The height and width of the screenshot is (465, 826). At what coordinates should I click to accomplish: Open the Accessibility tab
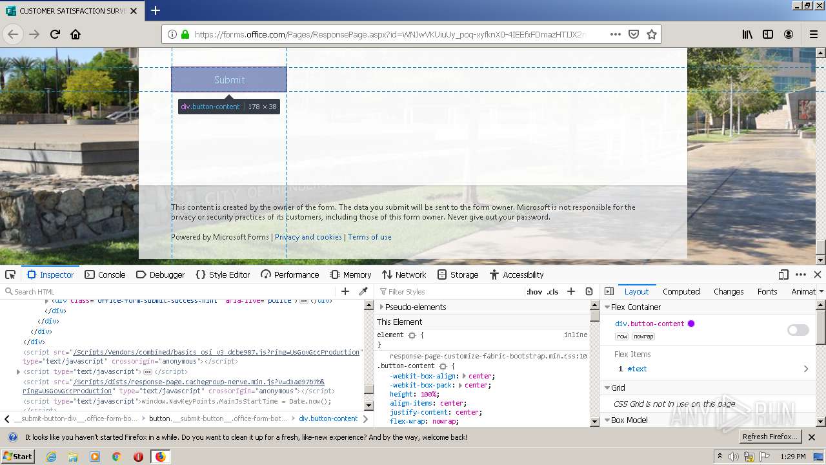tap(517, 274)
